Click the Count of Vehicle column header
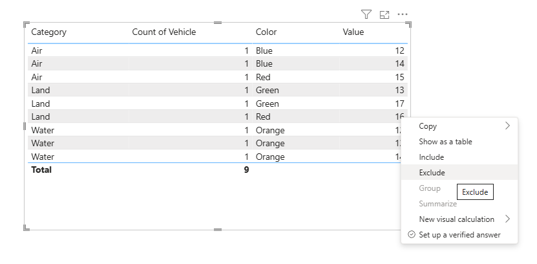The height and width of the screenshot is (264, 537). [x=163, y=32]
